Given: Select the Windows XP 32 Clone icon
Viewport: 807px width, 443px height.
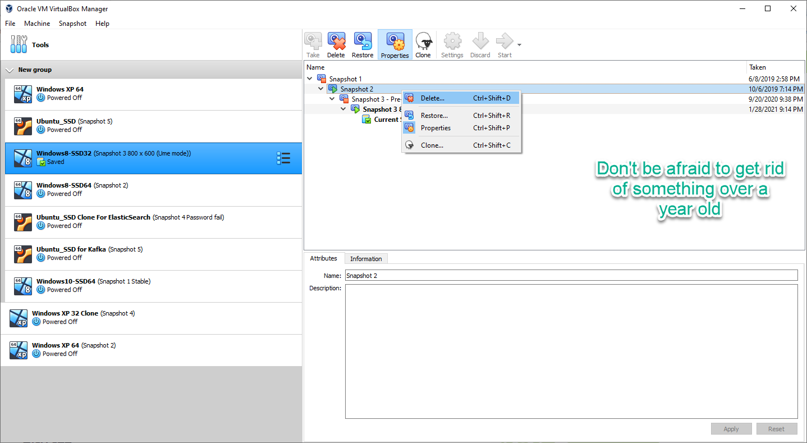Looking at the screenshot, I should click(x=19, y=318).
